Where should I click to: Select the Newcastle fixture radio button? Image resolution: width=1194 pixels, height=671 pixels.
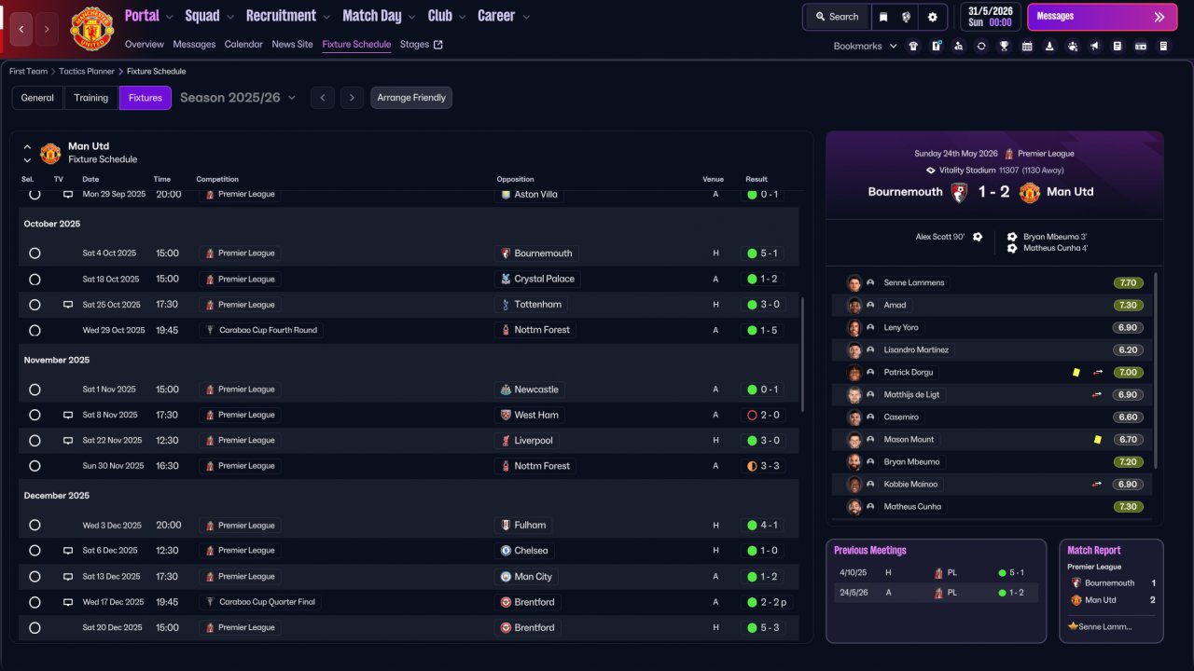coord(35,390)
